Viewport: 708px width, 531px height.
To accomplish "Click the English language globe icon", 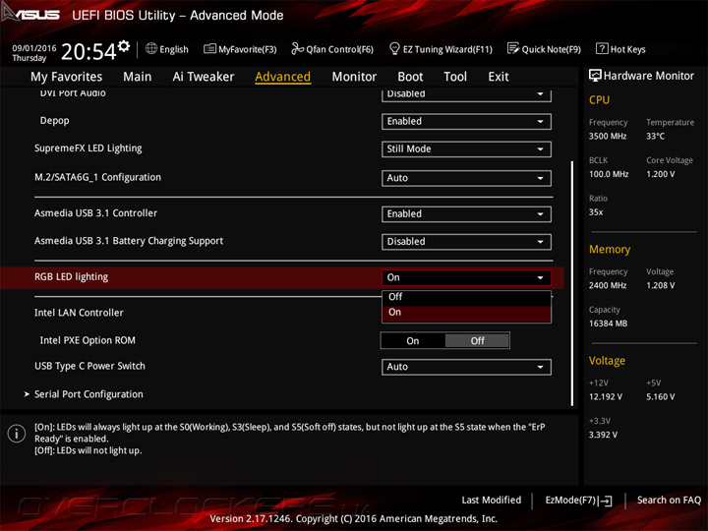I will pyautogui.click(x=151, y=48).
